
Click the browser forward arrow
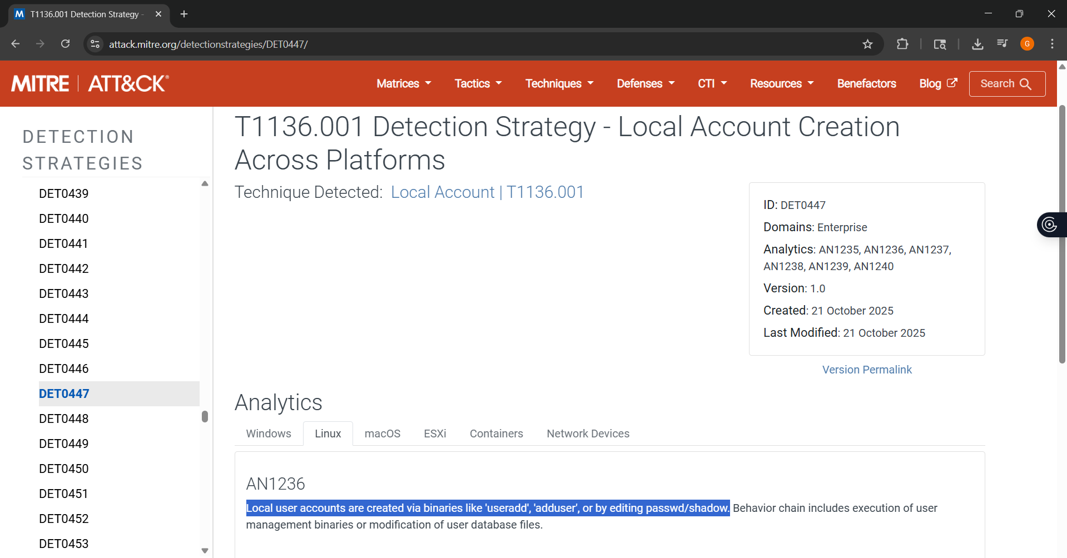tap(40, 44)
